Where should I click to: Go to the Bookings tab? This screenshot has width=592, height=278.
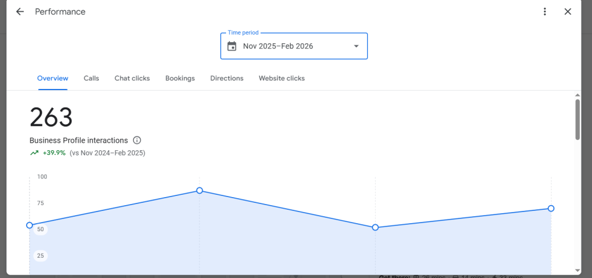click(180, 78)
